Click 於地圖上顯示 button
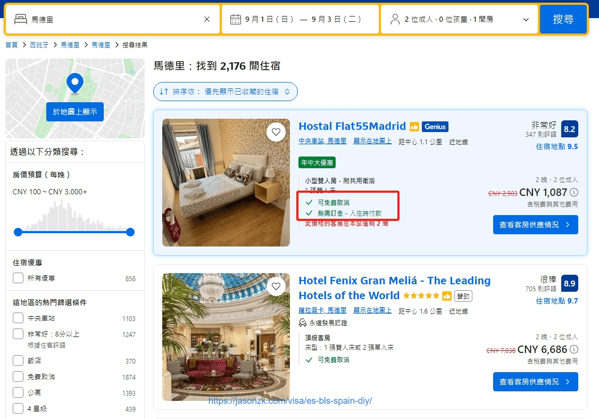The width and height of the screenshot is (599, 419). point(75,112)
